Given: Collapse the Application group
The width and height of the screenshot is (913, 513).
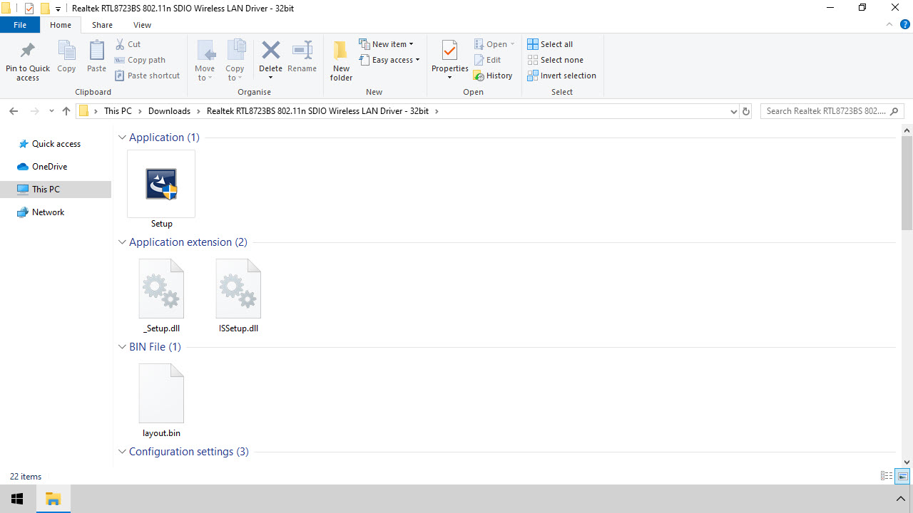Looking at the screenshot, I should click(122, 138).
